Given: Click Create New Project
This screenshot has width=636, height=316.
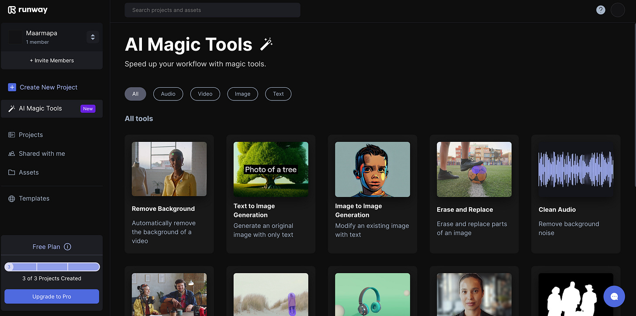Looking at the screenshot, I should coord(43,87).
